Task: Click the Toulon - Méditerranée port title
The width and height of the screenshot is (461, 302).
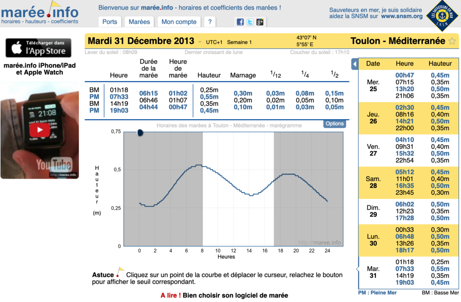Action: (398, 41)
